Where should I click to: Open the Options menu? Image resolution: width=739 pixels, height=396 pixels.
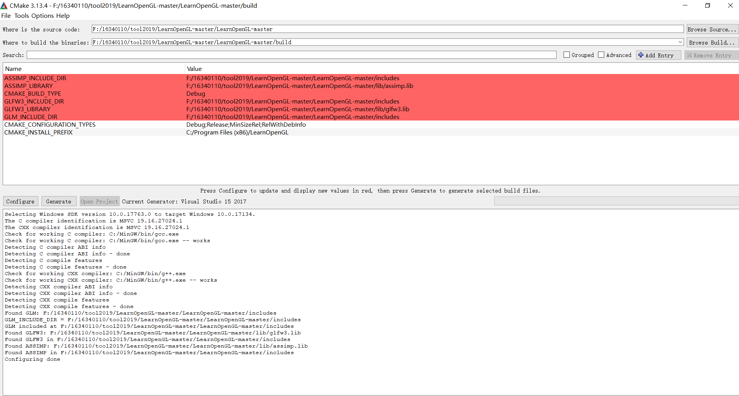point(43,15)
